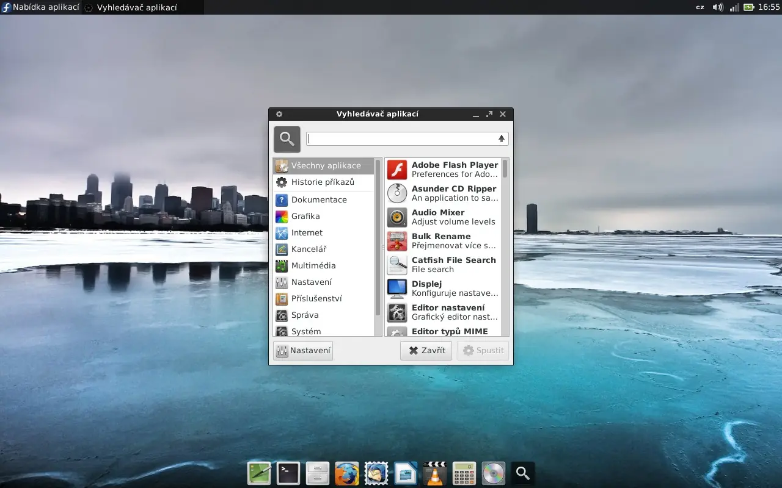Open Displej via its monitor icon
The height and width of the screenshot is (488, 782).
pyautogui.click(x=397, y=289)
